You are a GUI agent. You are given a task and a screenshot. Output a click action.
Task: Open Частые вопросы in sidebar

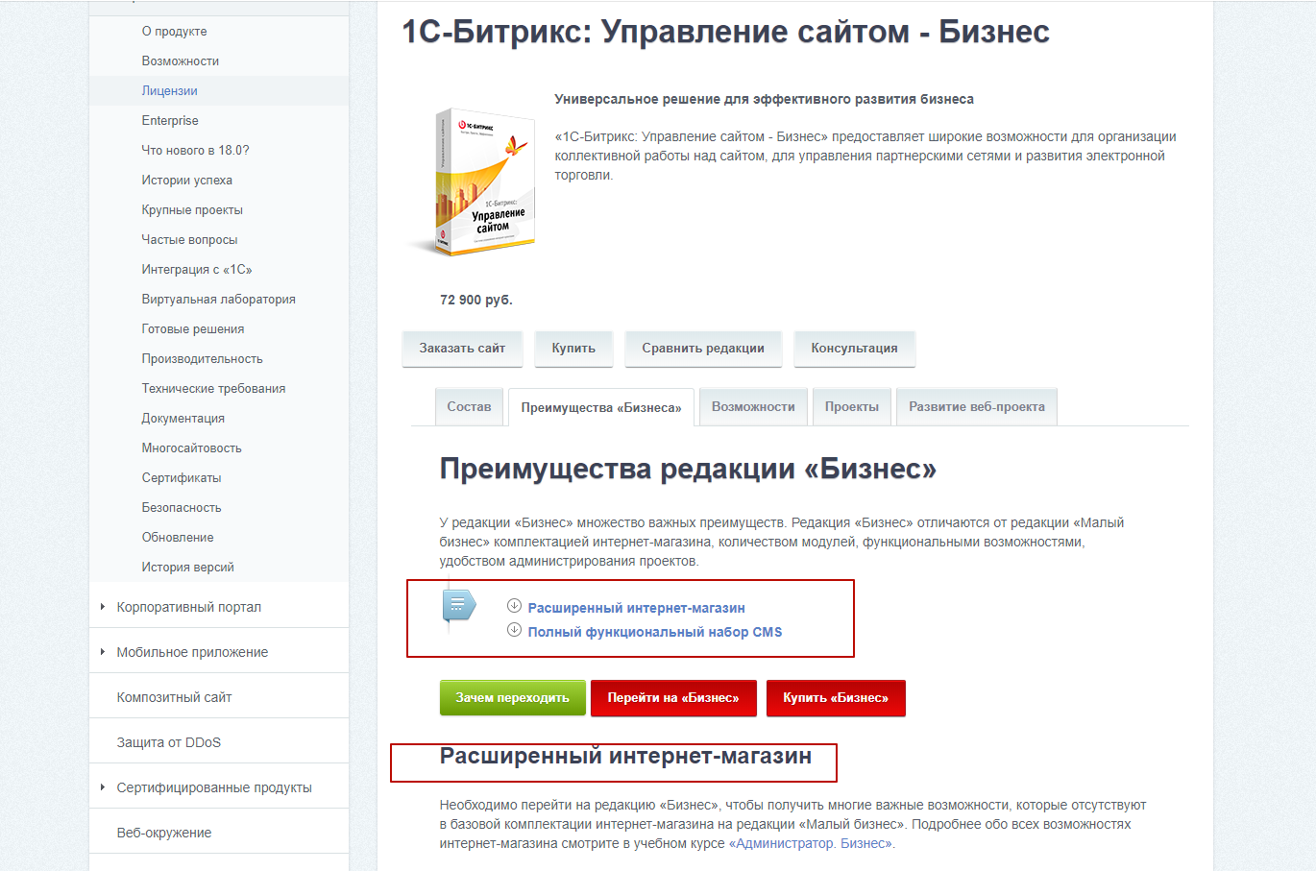[189, 239]
